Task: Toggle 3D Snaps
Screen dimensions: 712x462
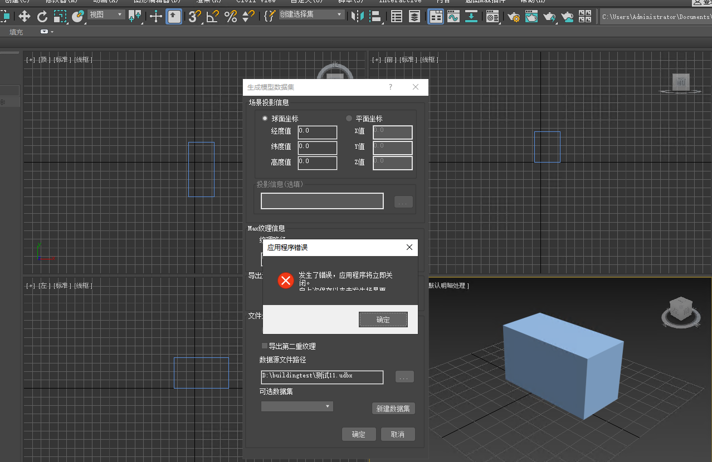Action: point(194,16)
